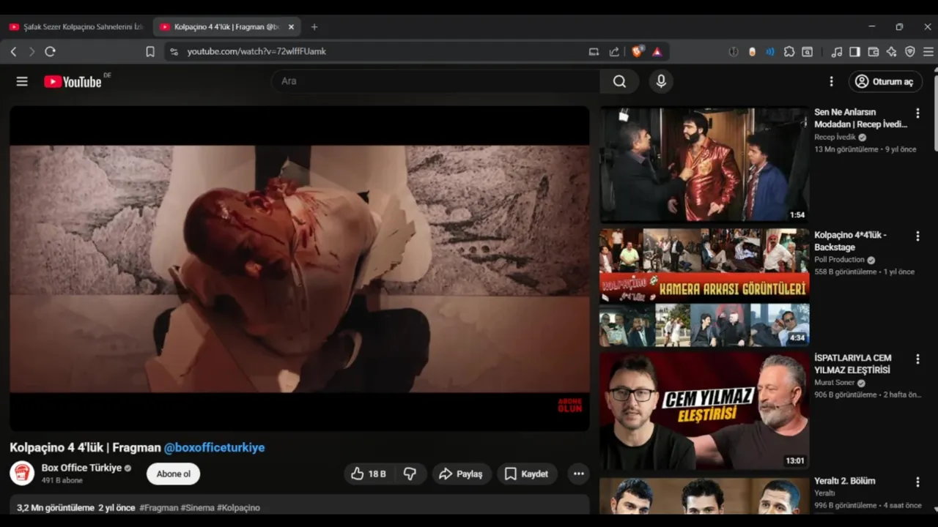Close the Kolpaçino Fragman tab
This screenshot has height=527, width=938.
(x=291, y=27)
